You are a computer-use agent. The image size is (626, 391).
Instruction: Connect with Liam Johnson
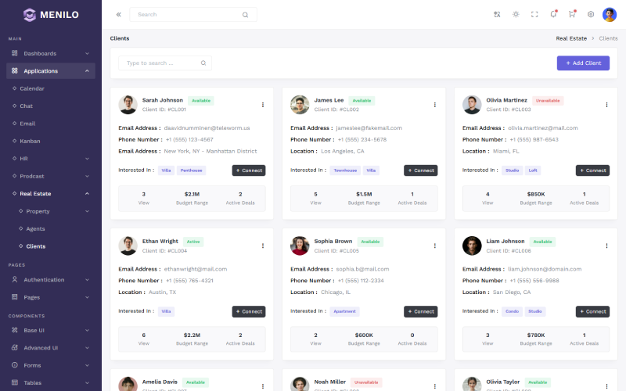(592, 311)
